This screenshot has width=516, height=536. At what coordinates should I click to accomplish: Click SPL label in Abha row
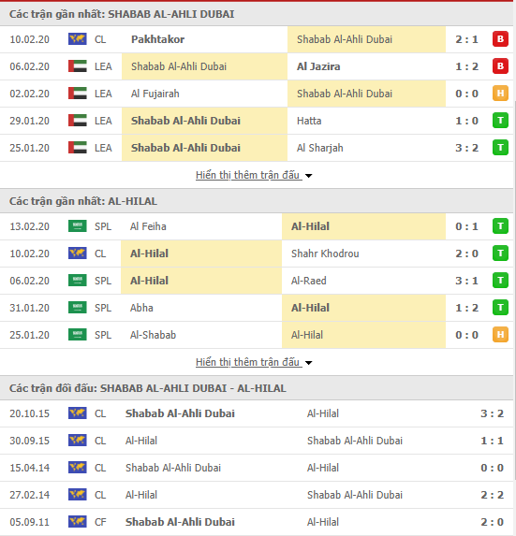click(103, 308)
